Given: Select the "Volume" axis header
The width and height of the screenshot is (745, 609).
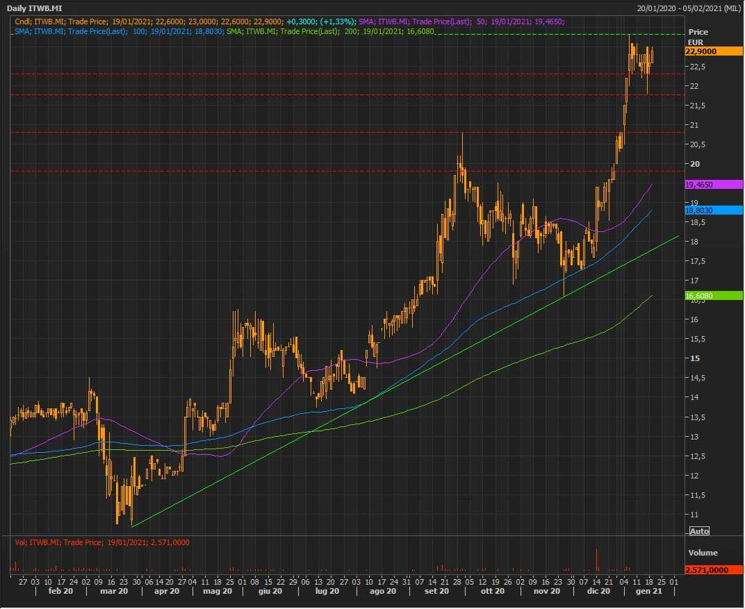Looking at the screenshot, I should pos(703,553).
